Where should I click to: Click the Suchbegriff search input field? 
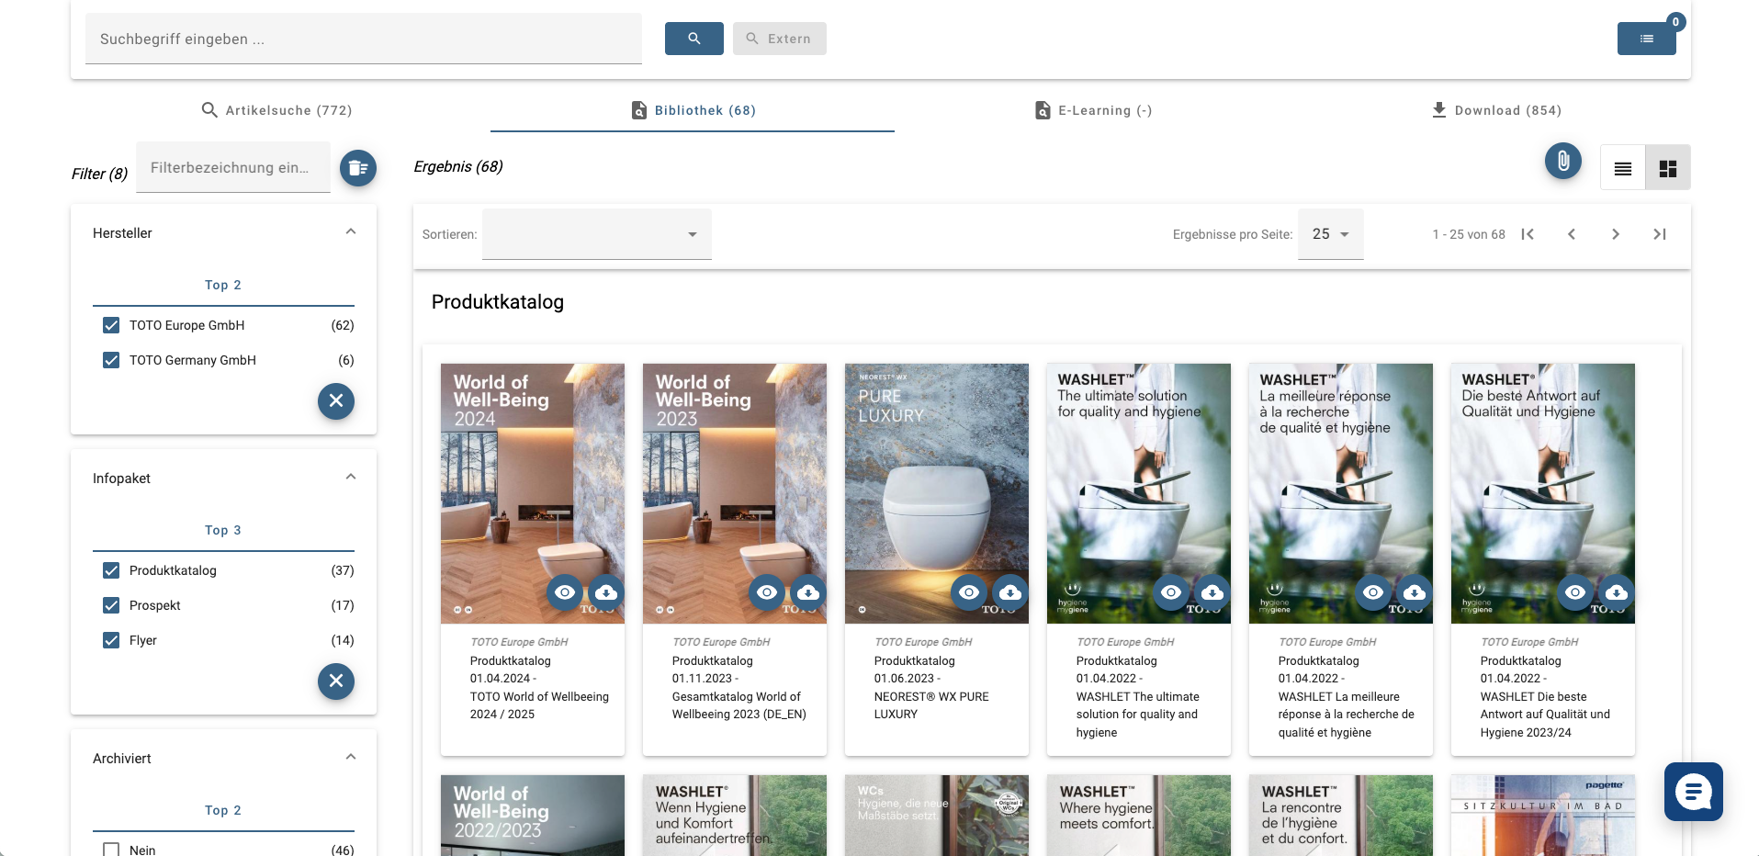pos(363,39)
